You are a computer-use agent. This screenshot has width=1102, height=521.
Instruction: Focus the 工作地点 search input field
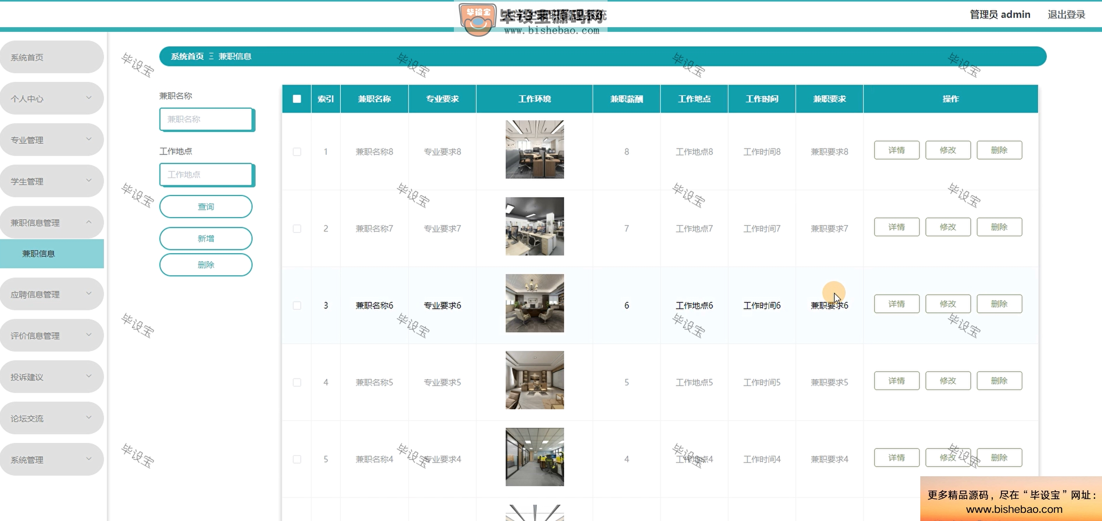coord(207,175)
